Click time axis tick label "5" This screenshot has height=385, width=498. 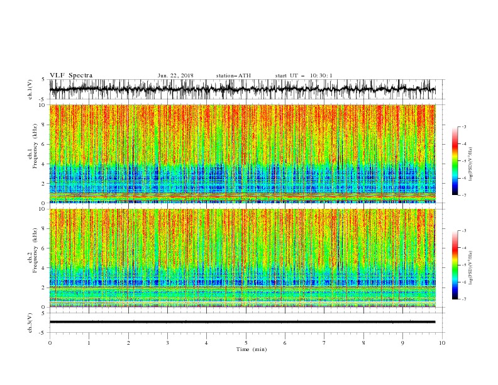(246, 343)
